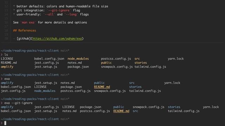Click orange 'node_modules' in the ls output

tap(78, 59)
